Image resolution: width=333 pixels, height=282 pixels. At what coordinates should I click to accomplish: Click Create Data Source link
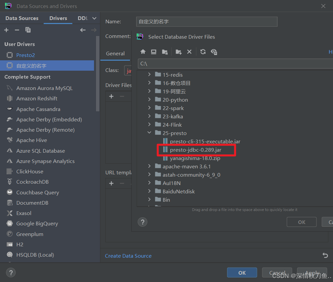128,256
